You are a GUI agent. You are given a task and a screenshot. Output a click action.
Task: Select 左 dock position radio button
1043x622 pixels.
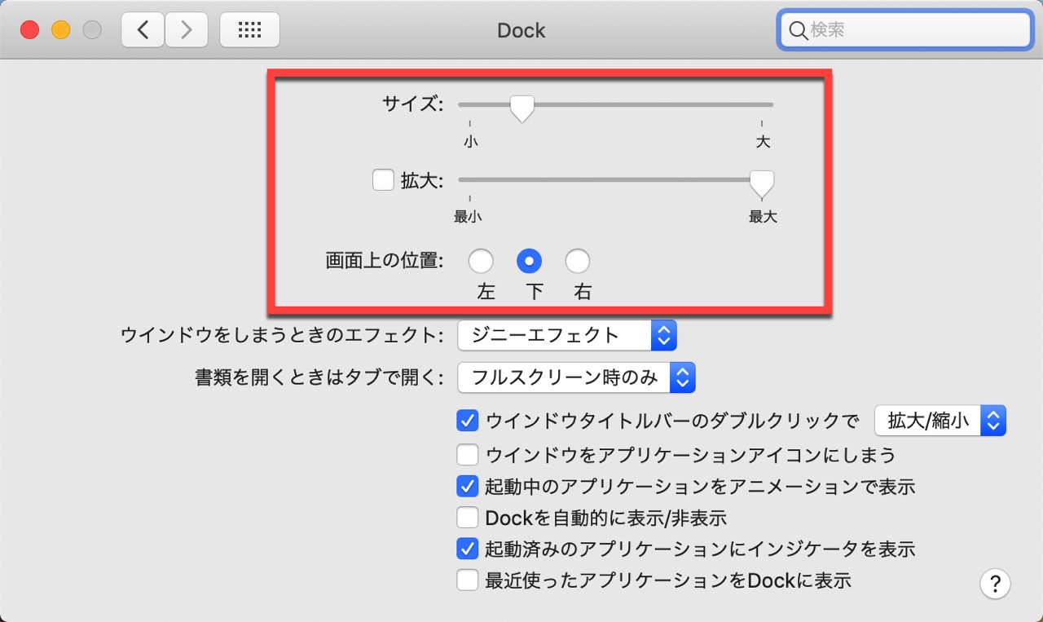pyautogui.click(x=481, y=261)
